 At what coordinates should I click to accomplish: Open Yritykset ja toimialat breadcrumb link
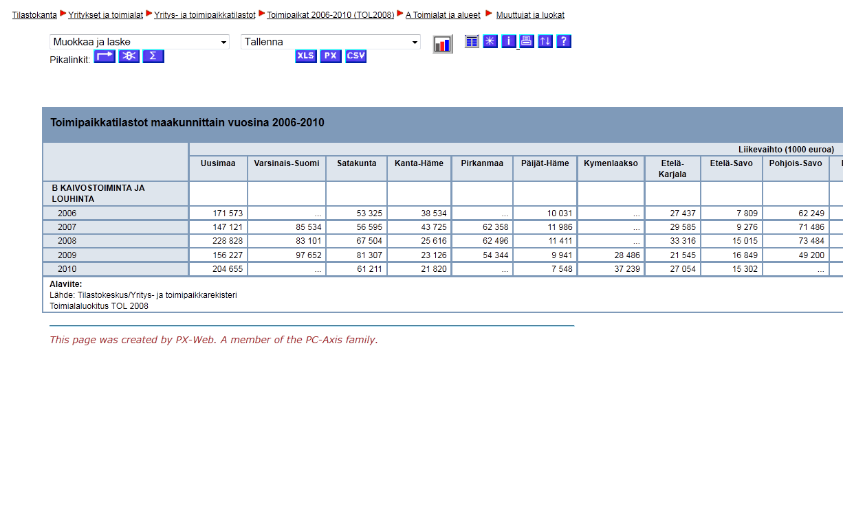pyautogui.click(x=105, y=15)
